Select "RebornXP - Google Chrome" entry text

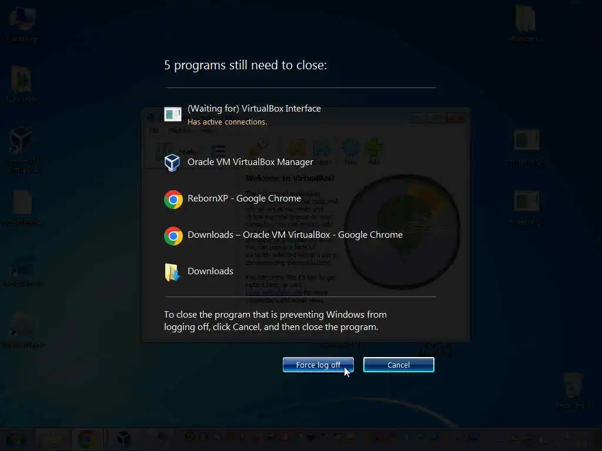(244, 198)
